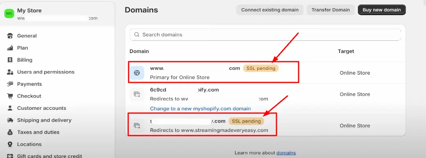Click Online Store target of primary domain
The width and height of the screenshot is (426, 158).
(355, 73)
